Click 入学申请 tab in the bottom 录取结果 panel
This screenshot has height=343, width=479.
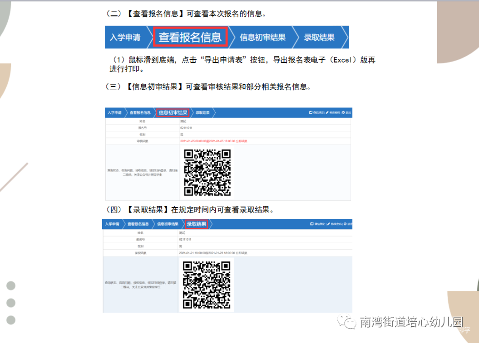[112, 224]
